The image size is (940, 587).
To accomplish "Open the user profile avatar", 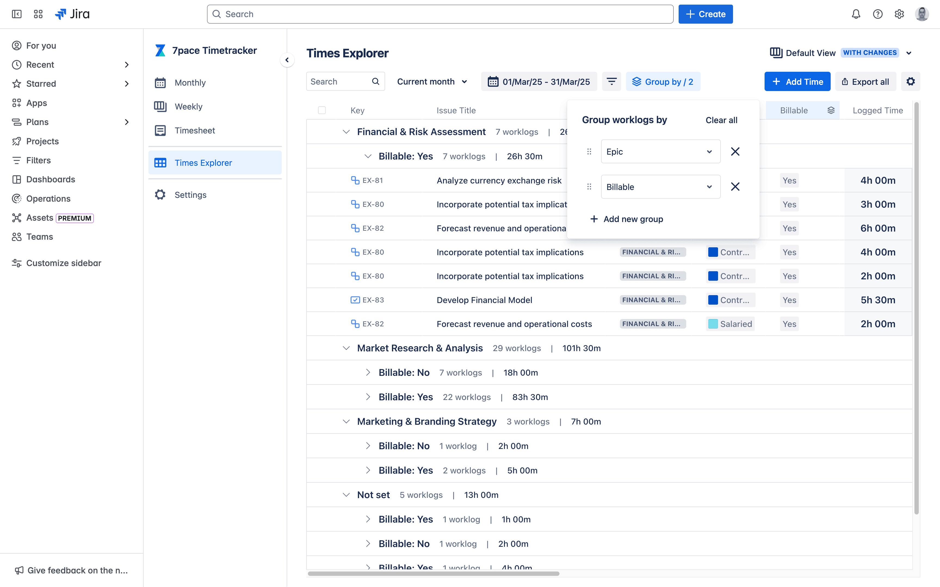I will [922, 14].
